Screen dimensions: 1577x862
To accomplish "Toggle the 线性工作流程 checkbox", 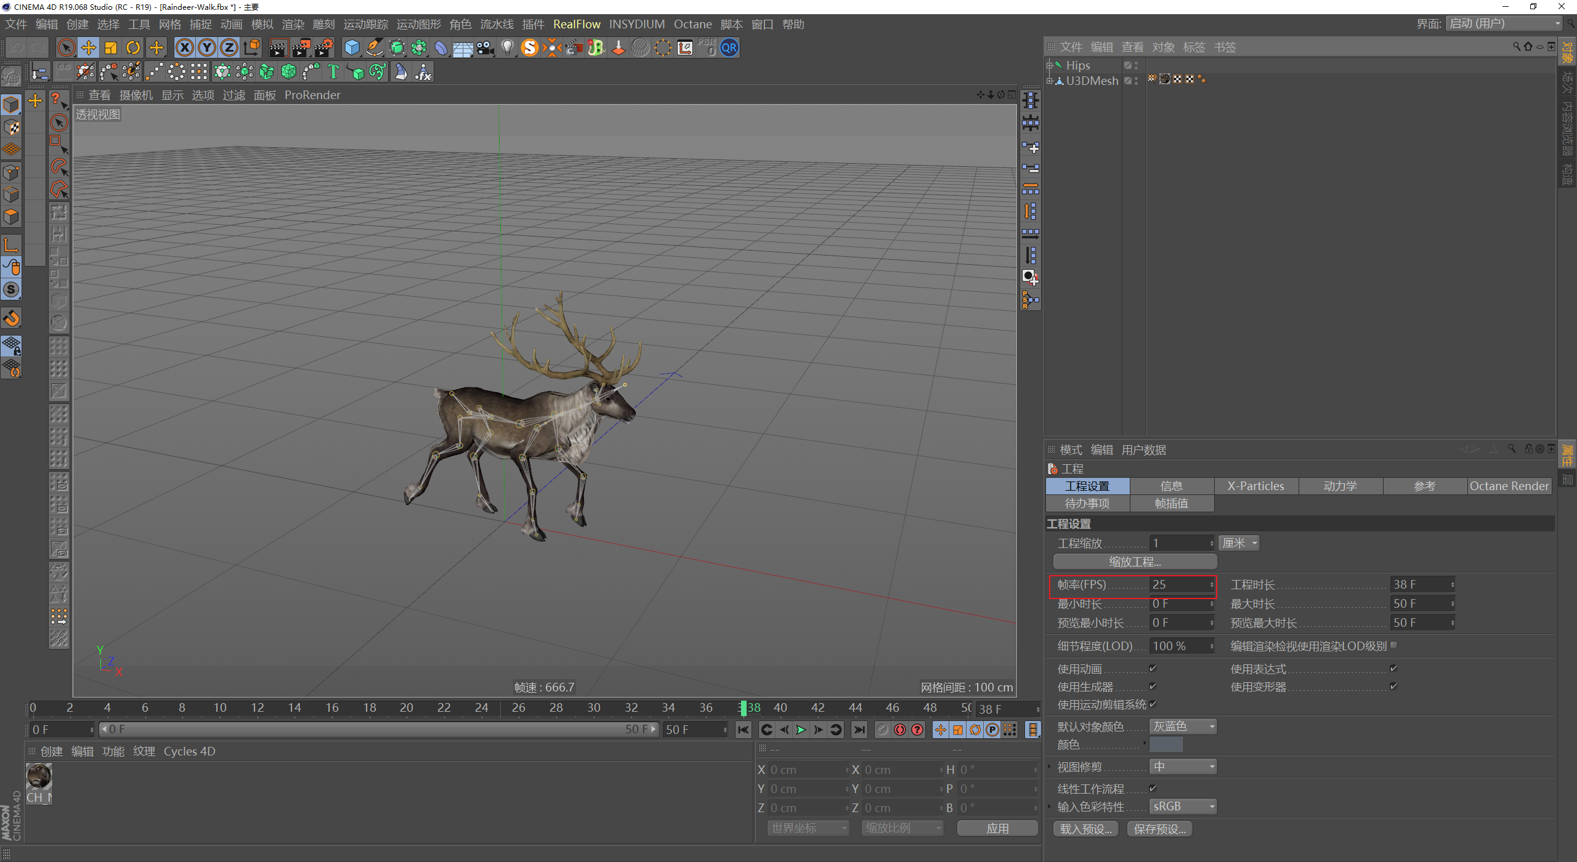I will tap(1153, 788).
